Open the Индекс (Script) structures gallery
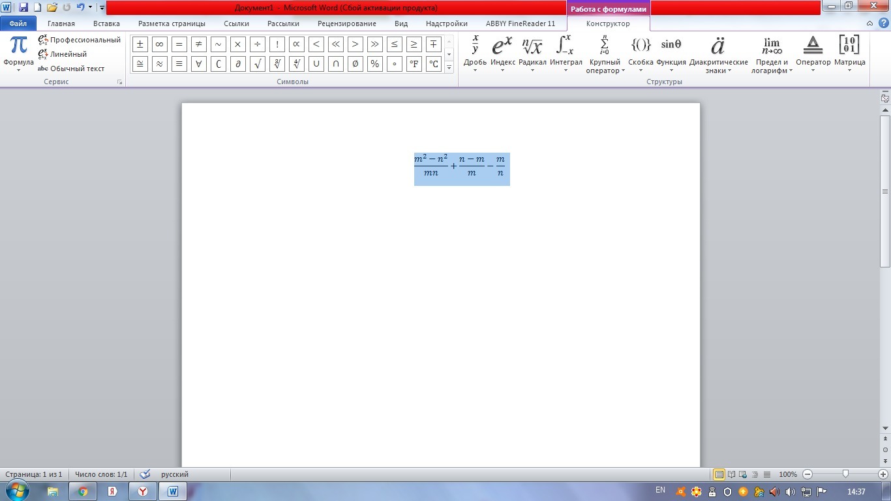 coord(503,53)
